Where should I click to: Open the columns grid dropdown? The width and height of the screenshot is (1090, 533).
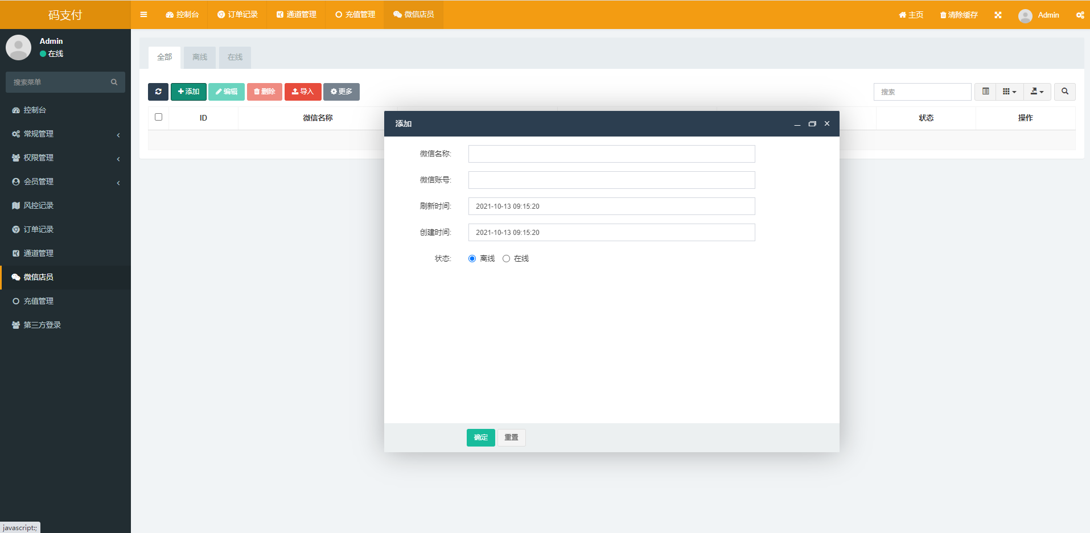coord(1009,92)
